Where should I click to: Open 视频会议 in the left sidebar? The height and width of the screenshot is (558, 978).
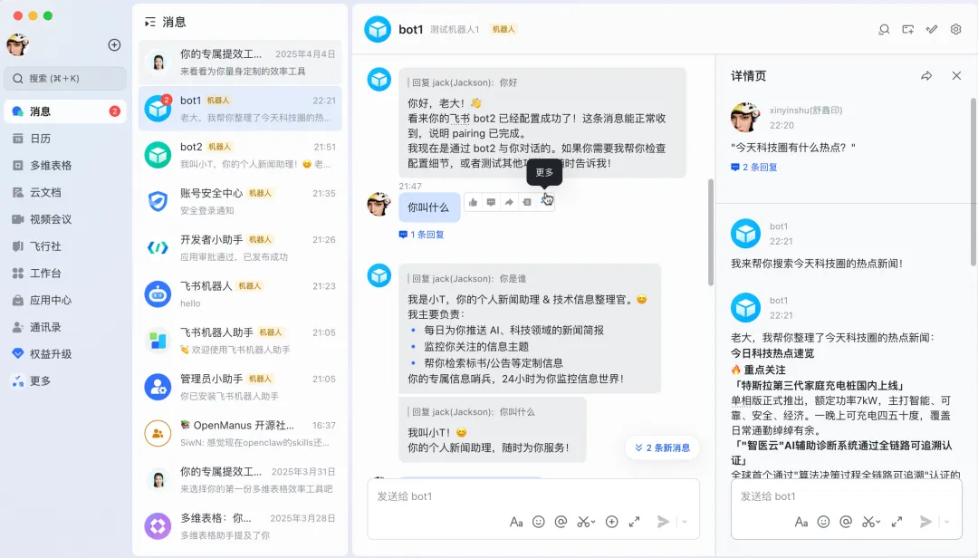[x=65, y=219]
